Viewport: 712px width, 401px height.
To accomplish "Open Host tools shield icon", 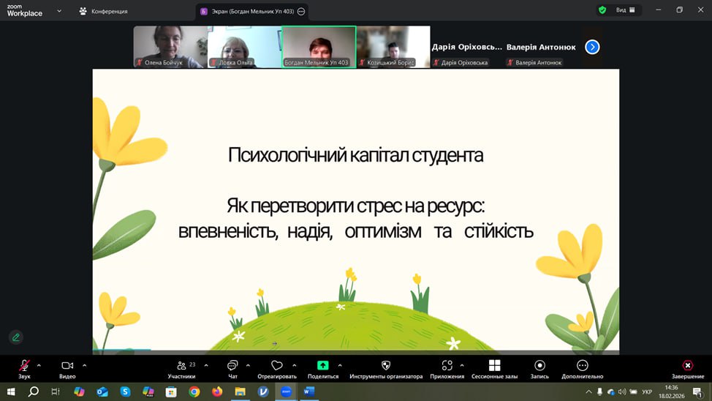I will click(386, 365).
